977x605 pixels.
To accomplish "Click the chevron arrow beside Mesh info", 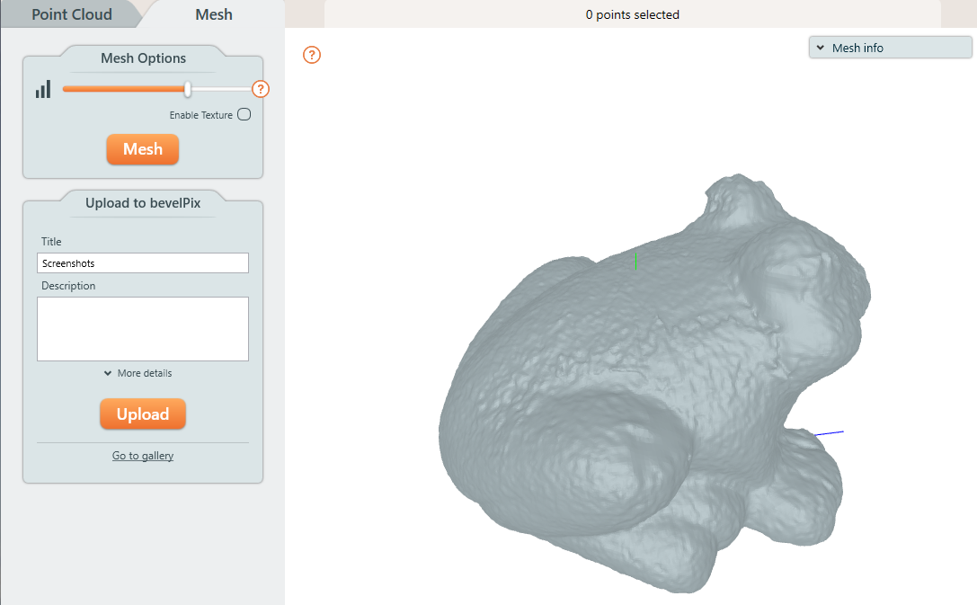I will tap(821, 48).
